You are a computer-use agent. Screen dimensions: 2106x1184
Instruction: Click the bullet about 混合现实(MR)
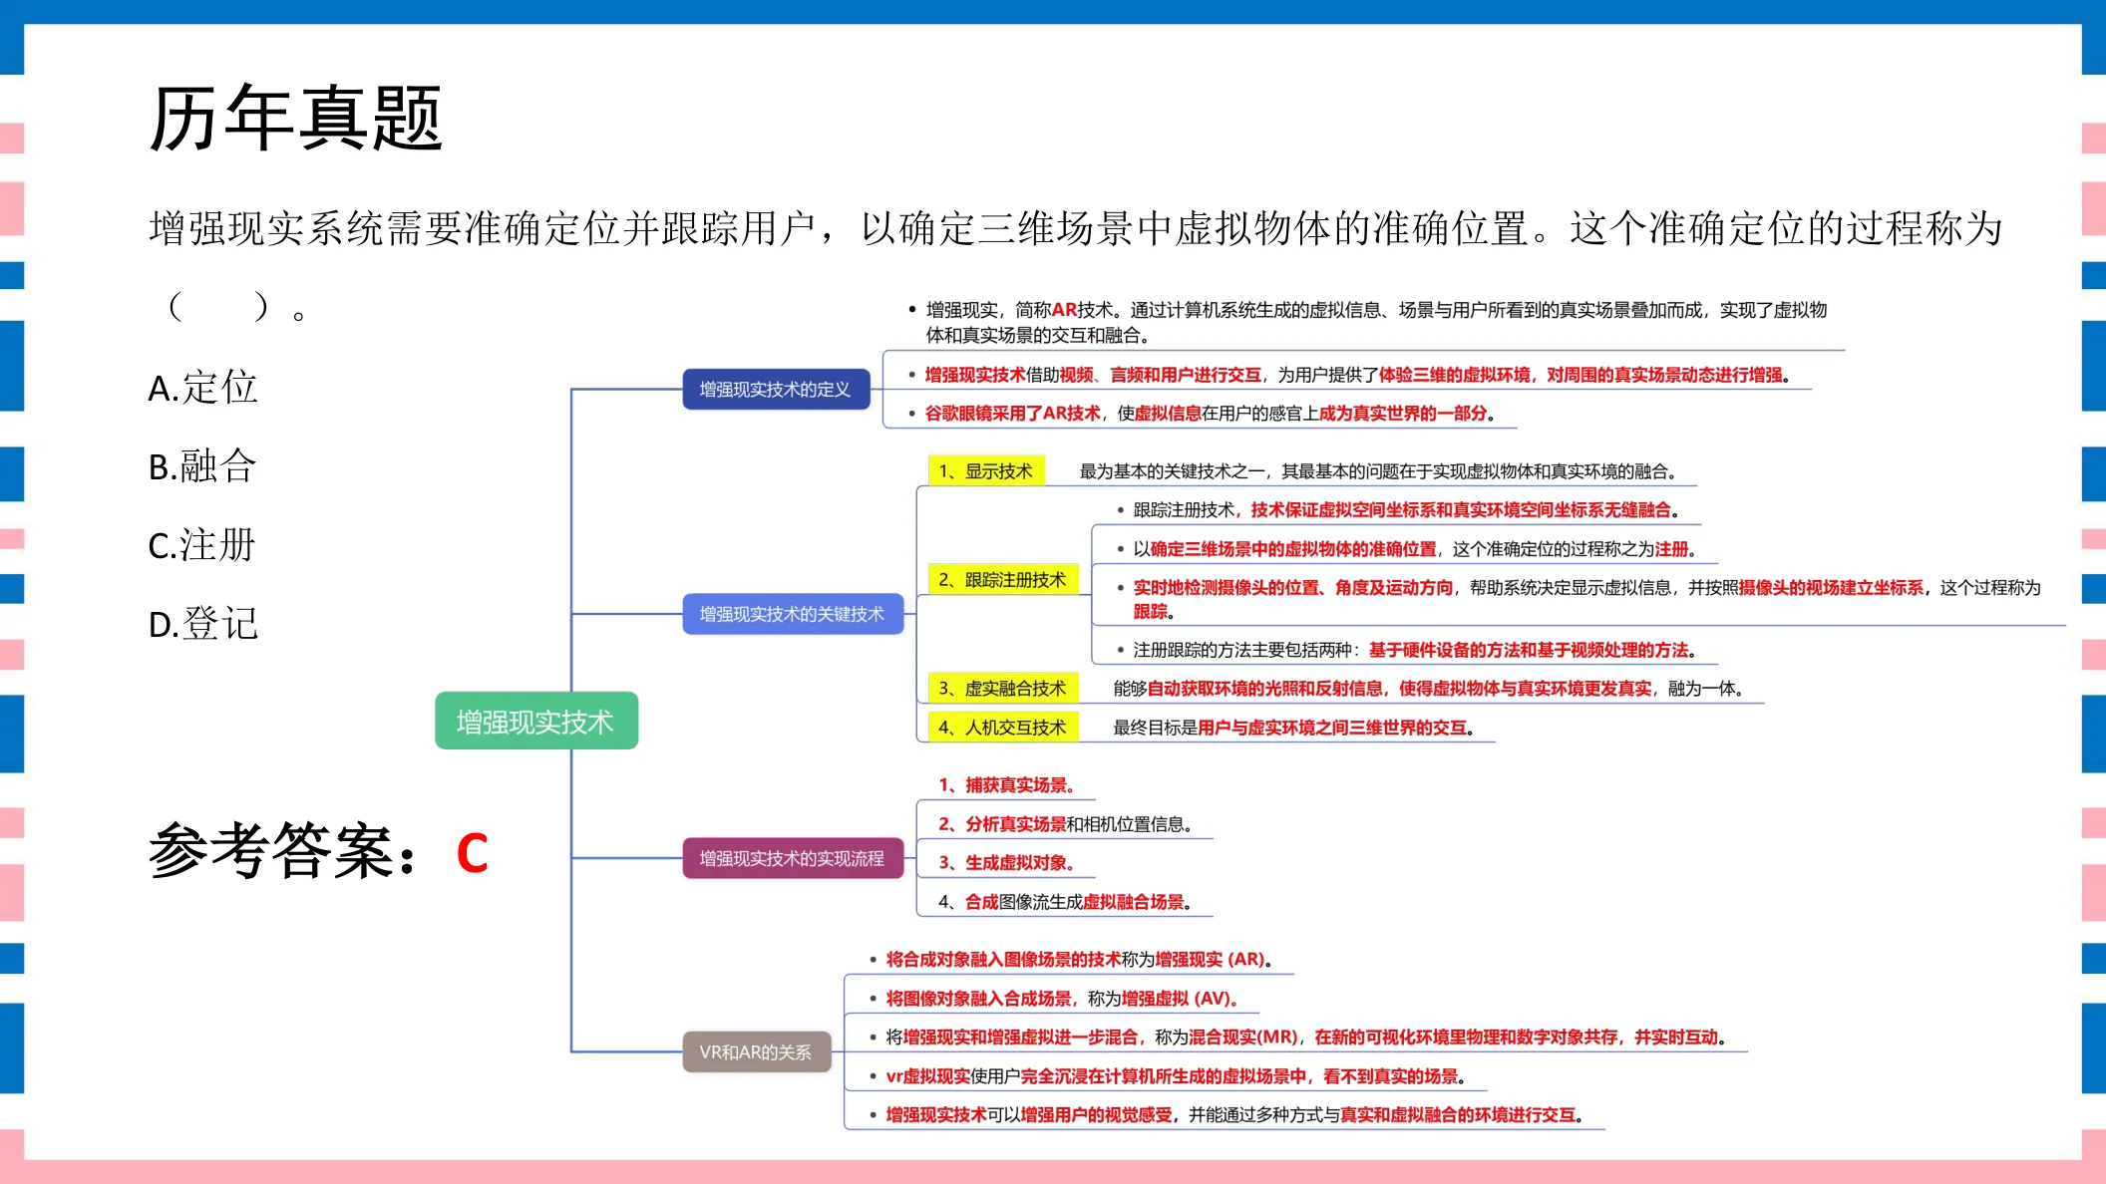1298,1037
